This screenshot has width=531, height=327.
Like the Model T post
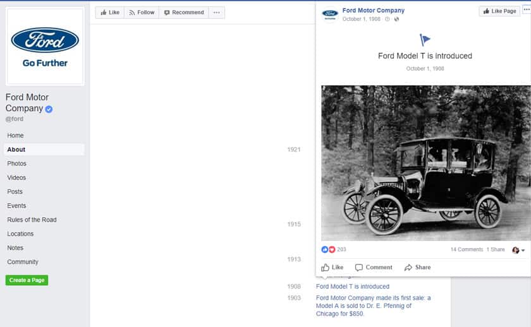click(333, 268)
